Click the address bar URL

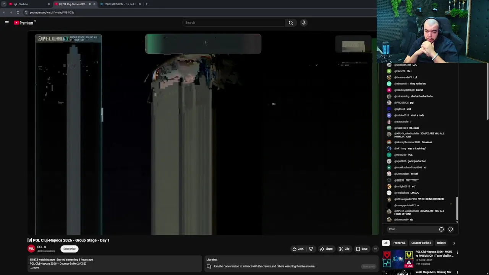52,12
